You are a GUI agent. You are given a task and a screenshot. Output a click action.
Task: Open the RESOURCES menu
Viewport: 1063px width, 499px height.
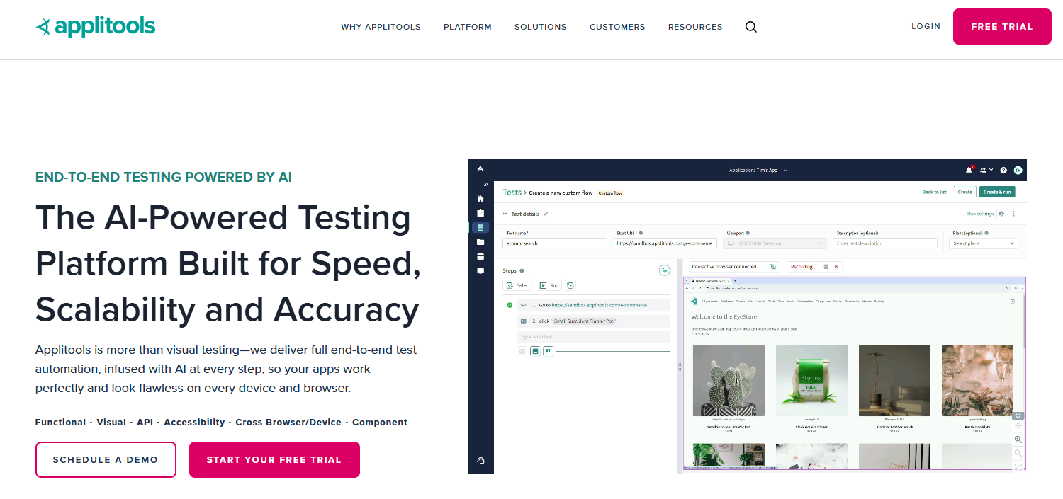695,27
